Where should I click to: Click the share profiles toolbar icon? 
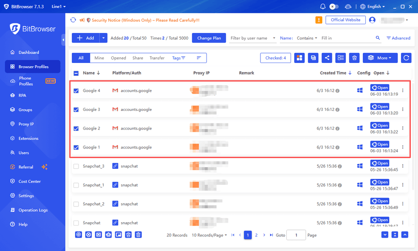(x=327, y=58)
